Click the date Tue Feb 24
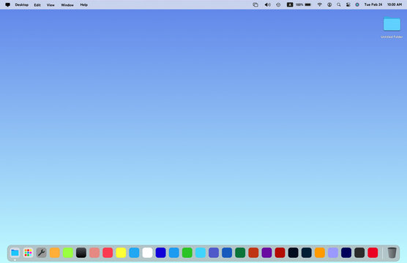The image size is (407, 263). pyautogui.click(x=373, y=4)
